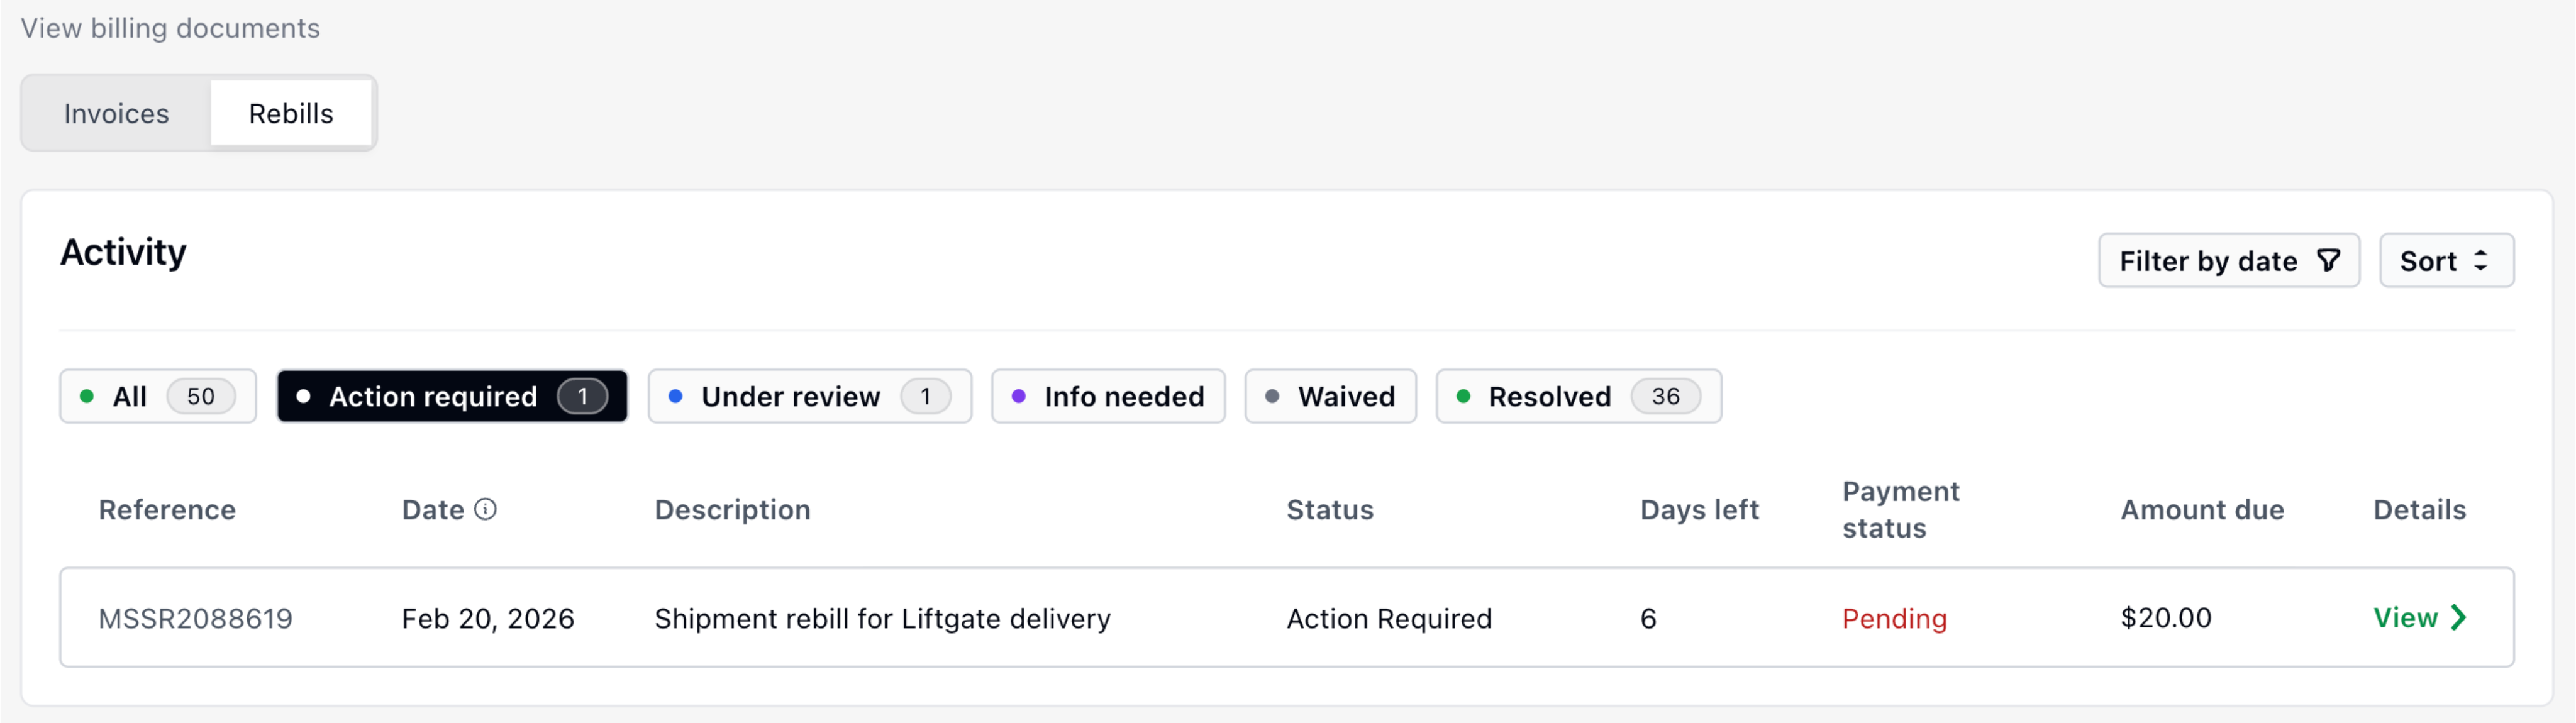
Task: Select the Action required filter chip
Action: tap(452, 396)
